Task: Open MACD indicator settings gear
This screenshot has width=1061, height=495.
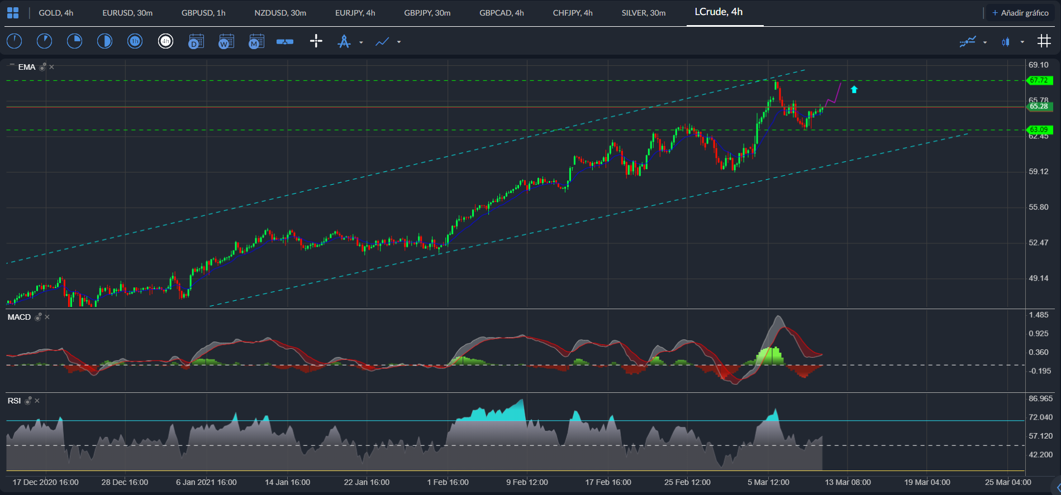Action: coord(38,317)
